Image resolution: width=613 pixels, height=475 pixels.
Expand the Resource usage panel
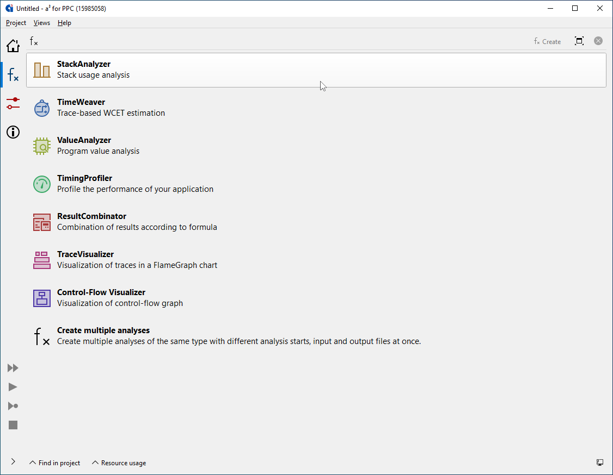(119, 463)
